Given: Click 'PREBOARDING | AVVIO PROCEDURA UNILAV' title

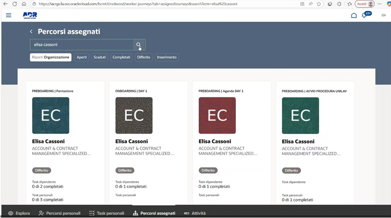Looking at the screenshot, I should (314, 91).
